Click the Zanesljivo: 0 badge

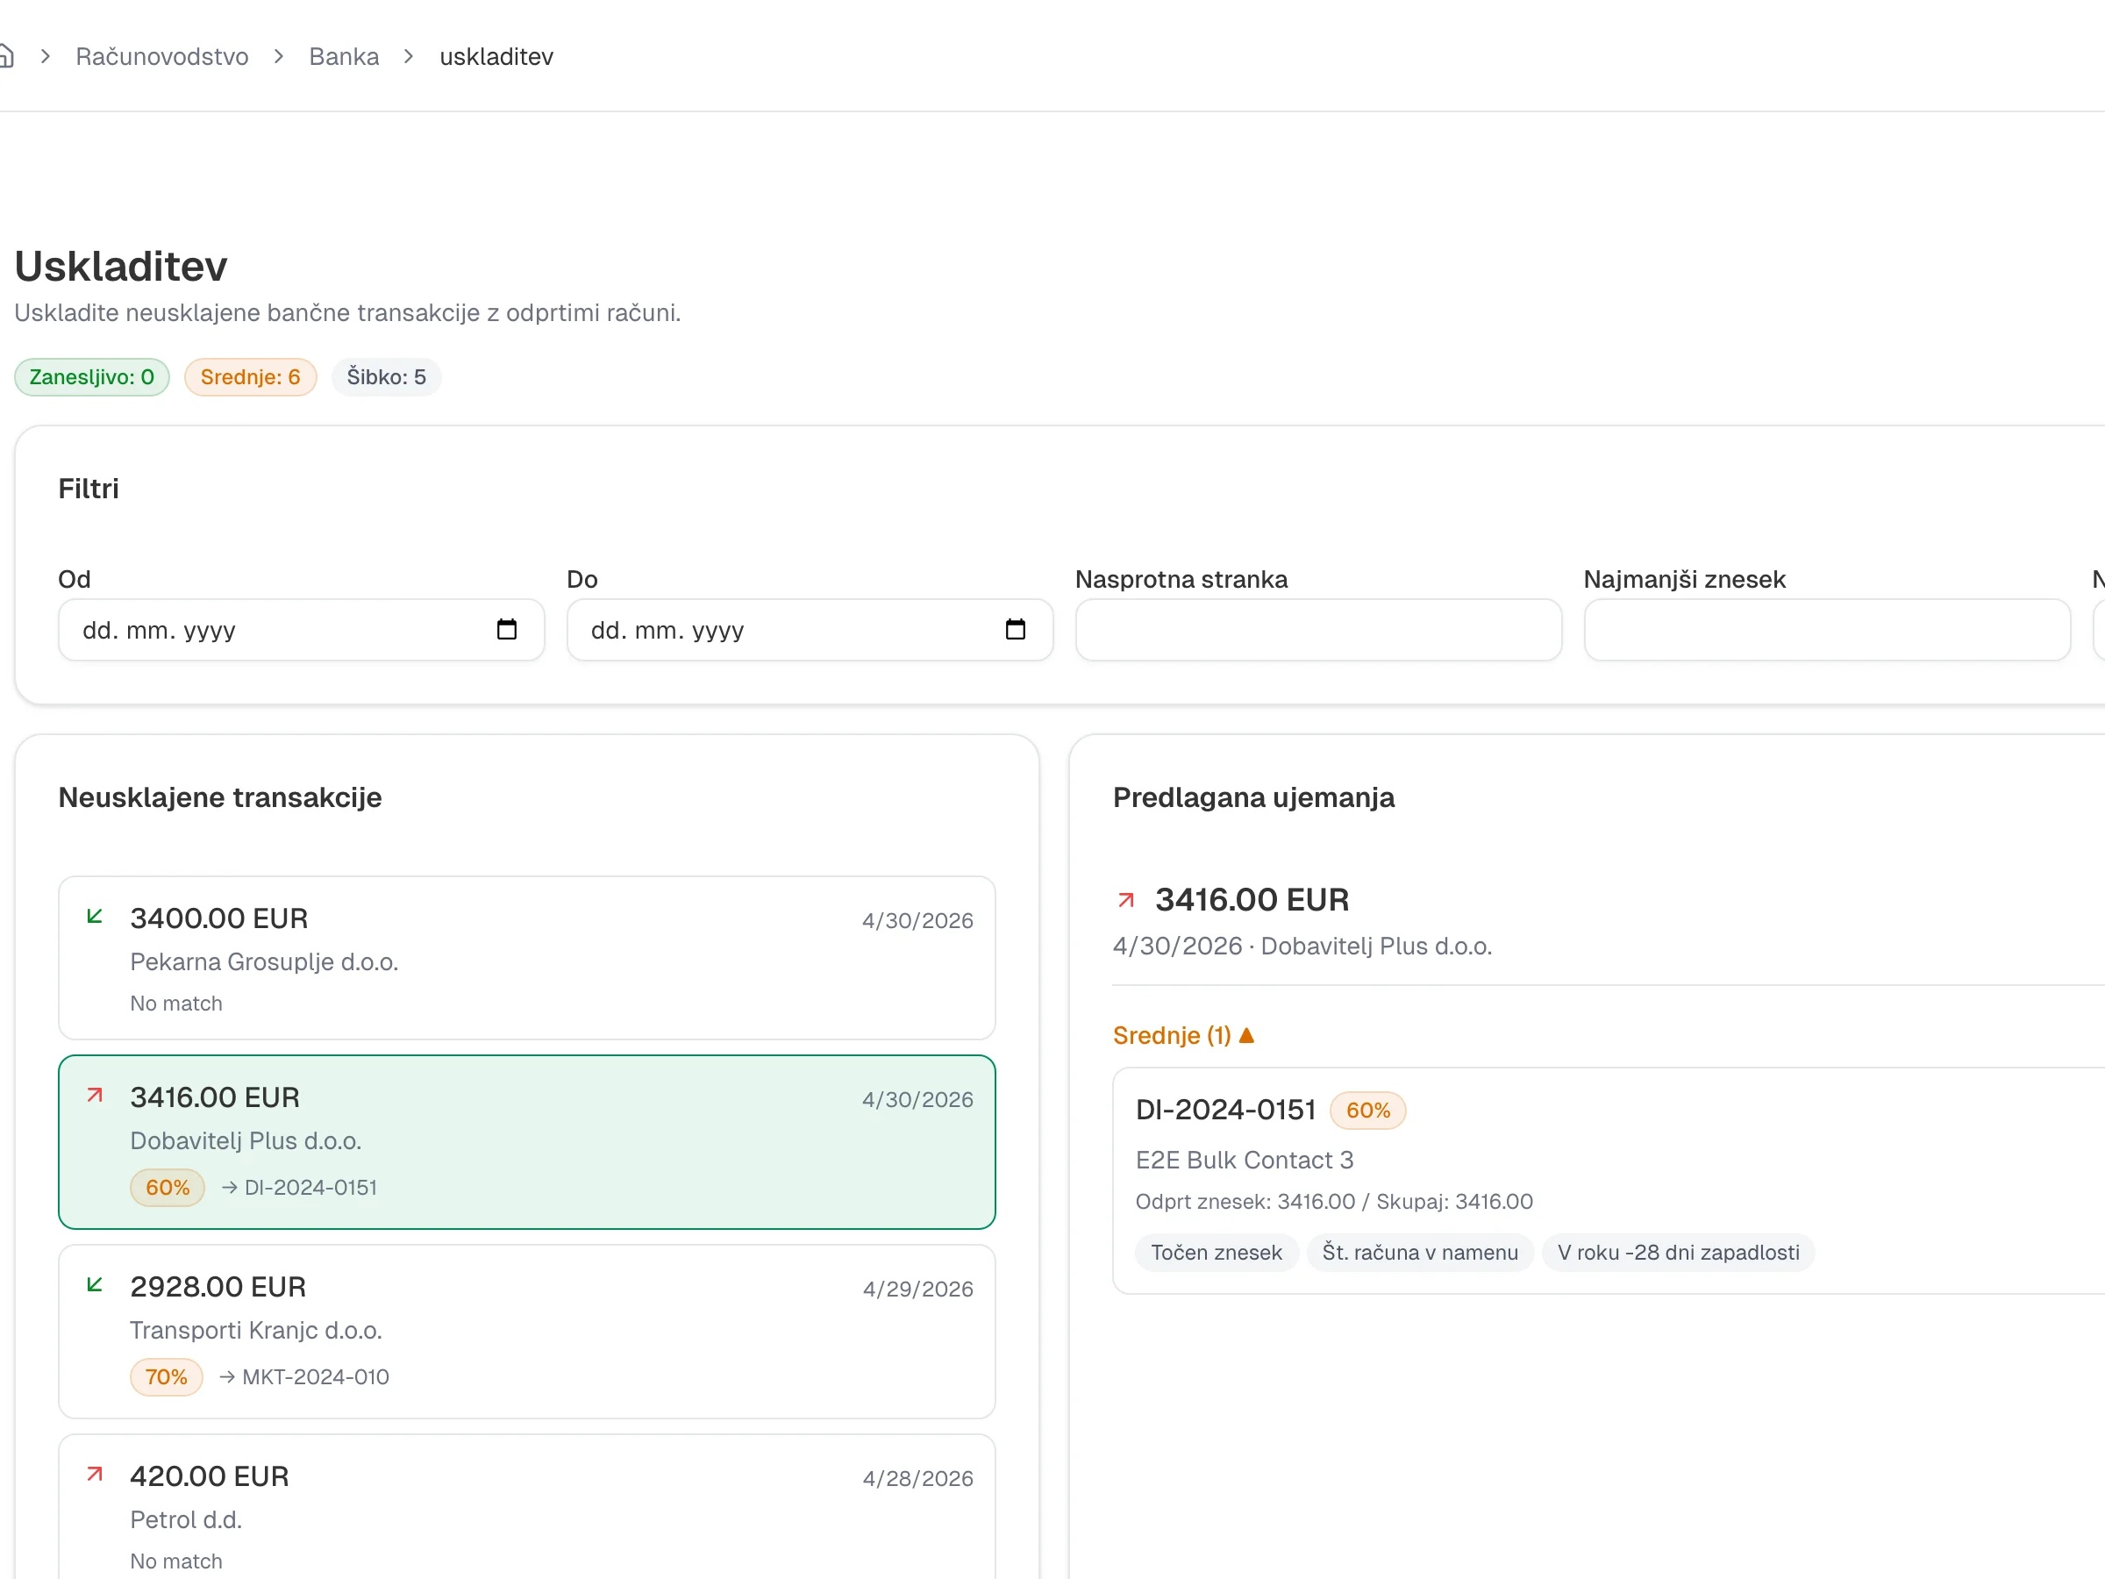91,377
